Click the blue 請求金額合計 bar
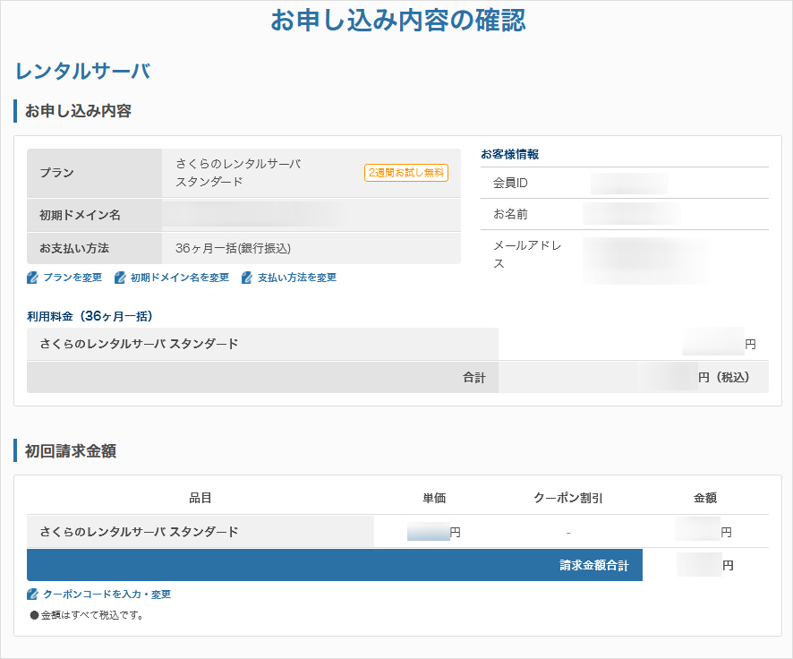The image size is (793, 659). (x=600, y=565)
